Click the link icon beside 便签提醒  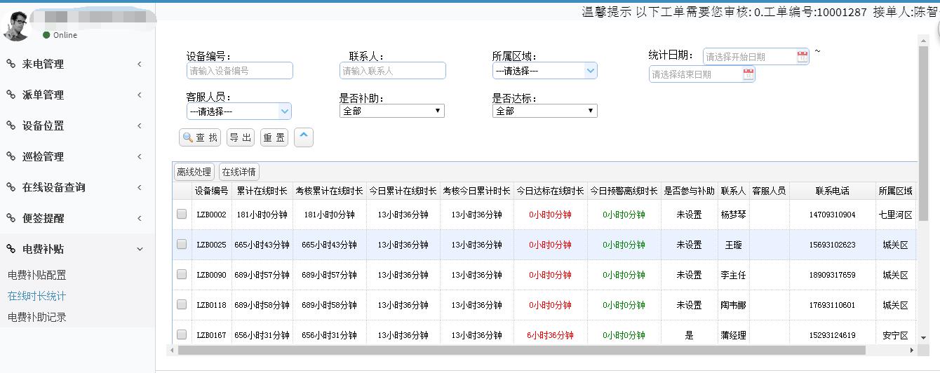(11, 218)
